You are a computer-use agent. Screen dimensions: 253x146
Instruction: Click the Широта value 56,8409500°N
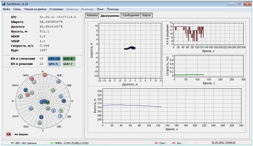pyautogui.click(x=51, y=22)
